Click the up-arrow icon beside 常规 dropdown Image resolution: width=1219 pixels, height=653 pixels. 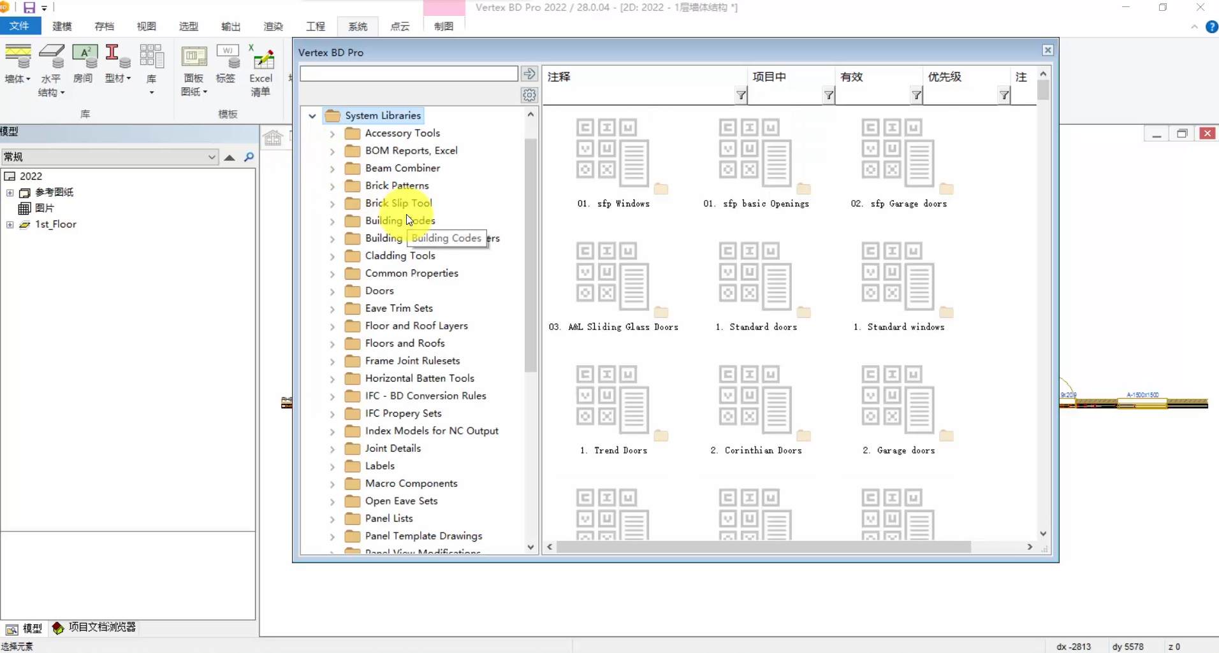[230, 157]
